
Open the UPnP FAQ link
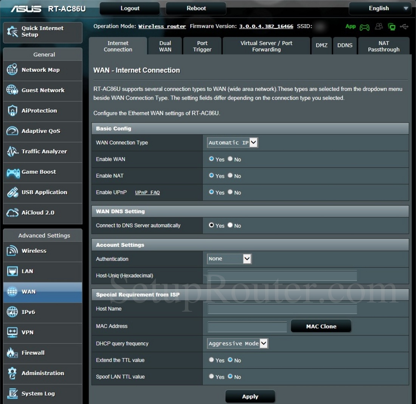coord(147,193)
